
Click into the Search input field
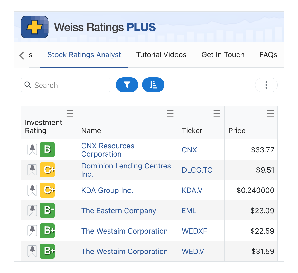click(69, 85)
